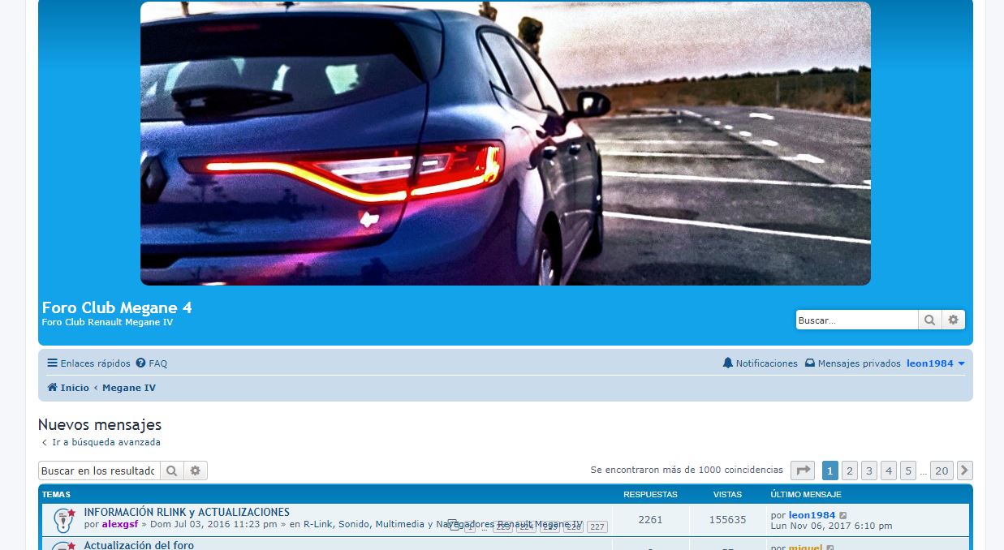Image resolution: width=1004 pixels, height=550 pixels.
Task: Open topic INFORMACIÓN RLINK y ACTUALIZACIONES
Action: tap(187, 513)
